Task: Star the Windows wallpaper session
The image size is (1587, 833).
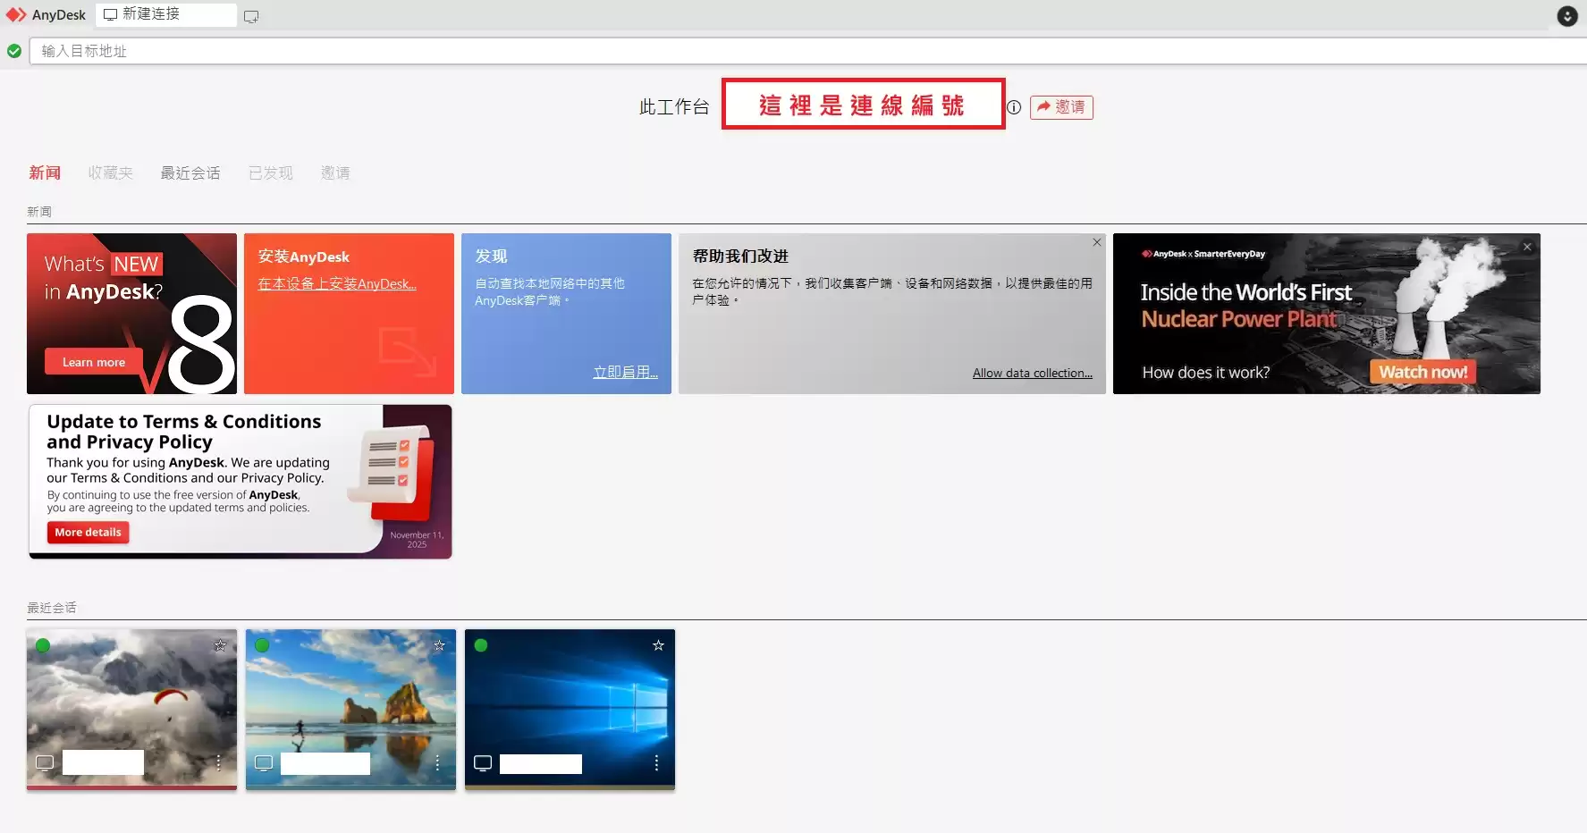Action: pos(658,645)
